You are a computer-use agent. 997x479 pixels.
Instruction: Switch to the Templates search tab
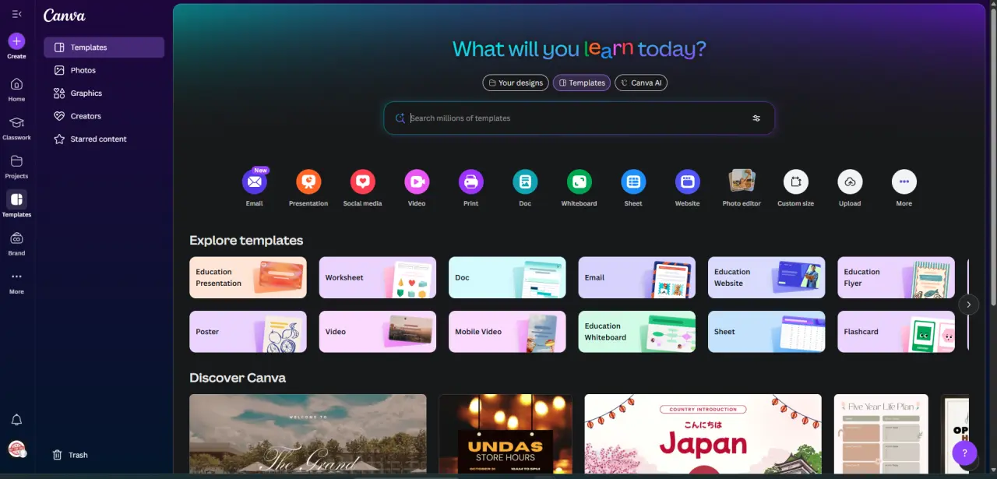coord(582,83)
